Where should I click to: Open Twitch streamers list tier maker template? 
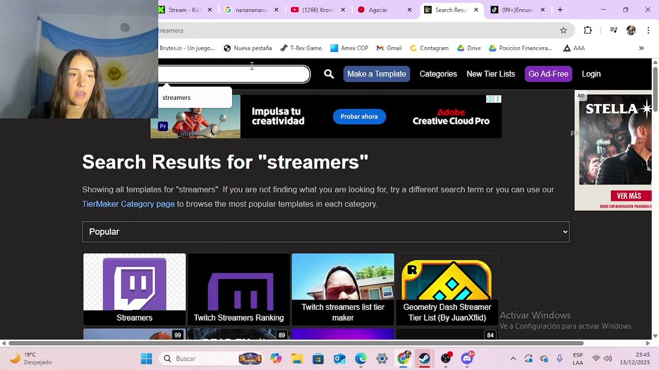(343, 289)
